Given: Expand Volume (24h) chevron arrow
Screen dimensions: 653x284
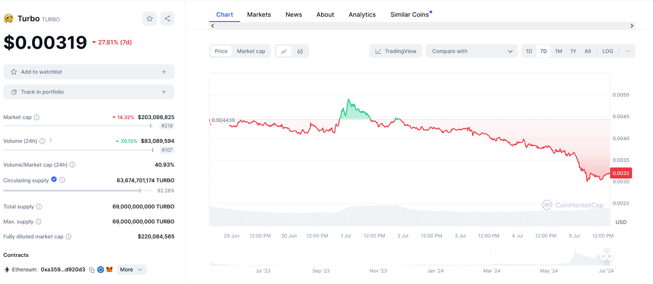Looking at the screenshot, I should pyautogui.click(x=51, y=140).
